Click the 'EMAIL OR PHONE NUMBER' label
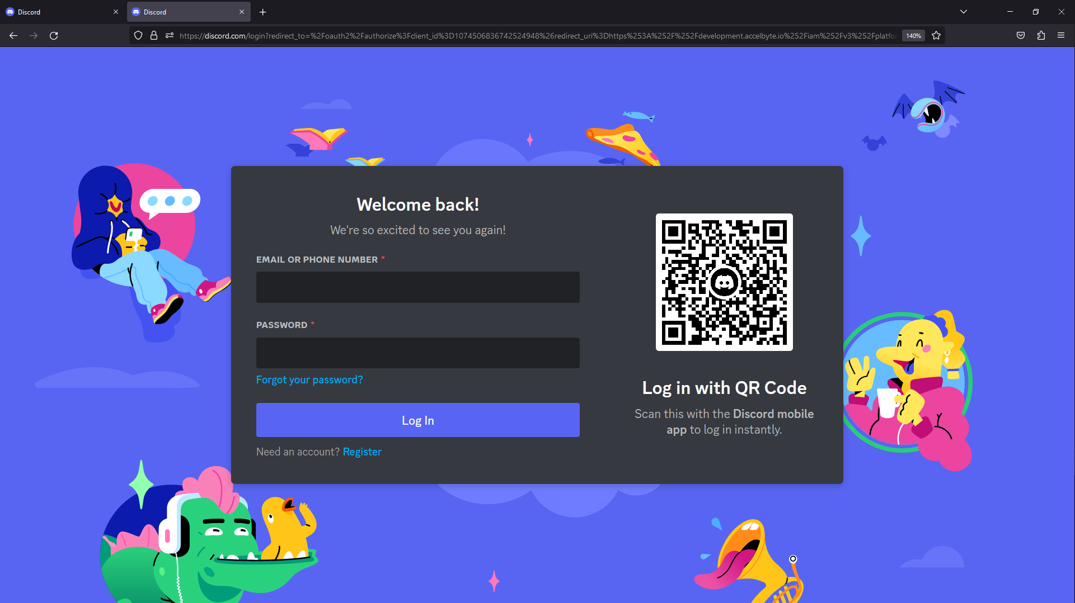Viewport: 1075px width, 603px height. pyautogui.click(x=317, y=260)
